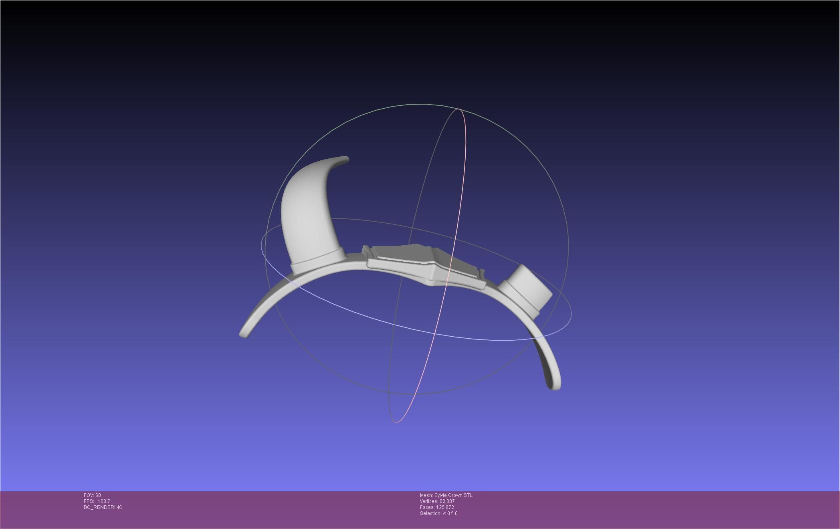
Task: Click the 'Mesh: Sylvie Crown.STL' label
Action: 446,495
